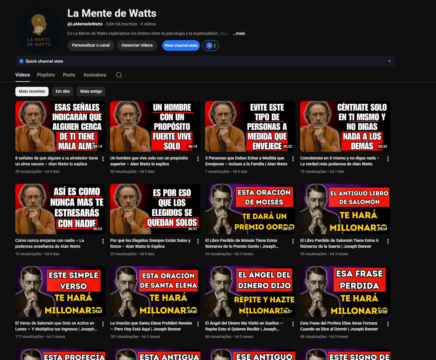Open options for '8 señales de que alguien' video
436x360 pixels.
pyautogui.click(x=103, y=159)
